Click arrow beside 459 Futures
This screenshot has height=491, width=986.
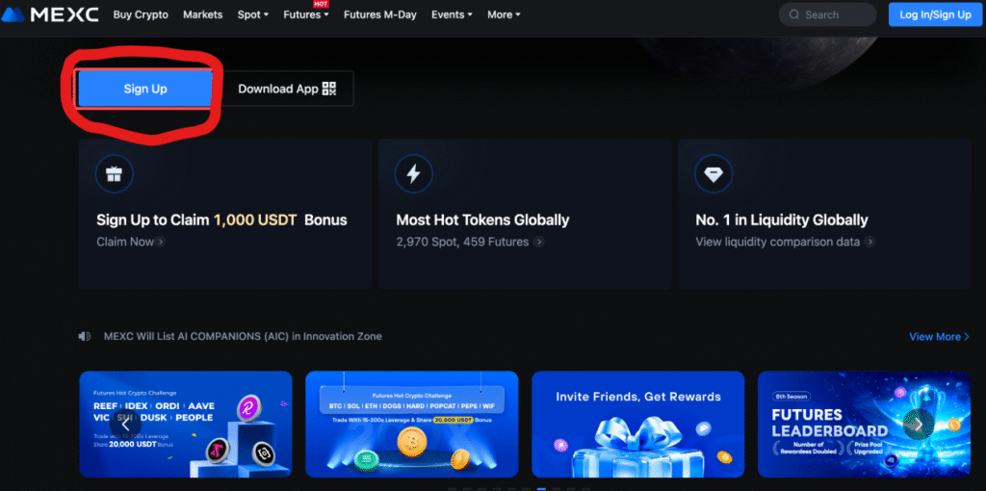pyautogui.click(x=539, y=242)
